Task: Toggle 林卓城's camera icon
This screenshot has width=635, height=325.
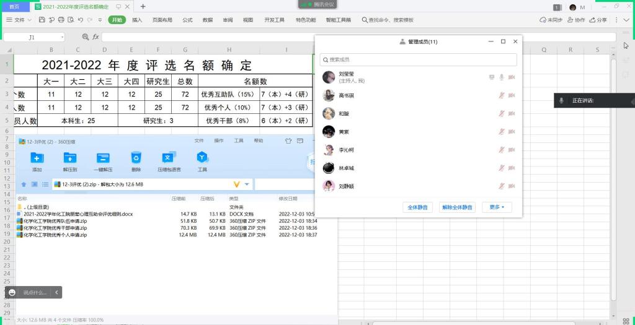Action: point(512,168)
